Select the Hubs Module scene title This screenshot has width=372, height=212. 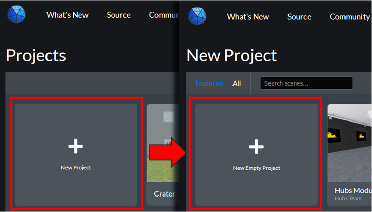pos(353,190)
